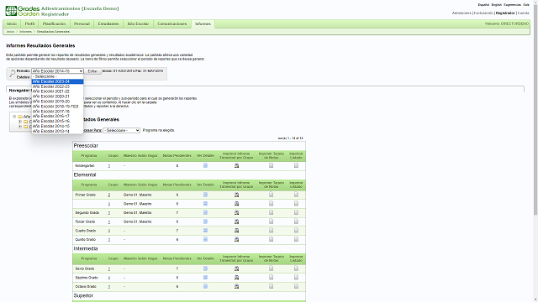Print Tarjeta de Notas for Kindergarten

[x=271, y=165]
